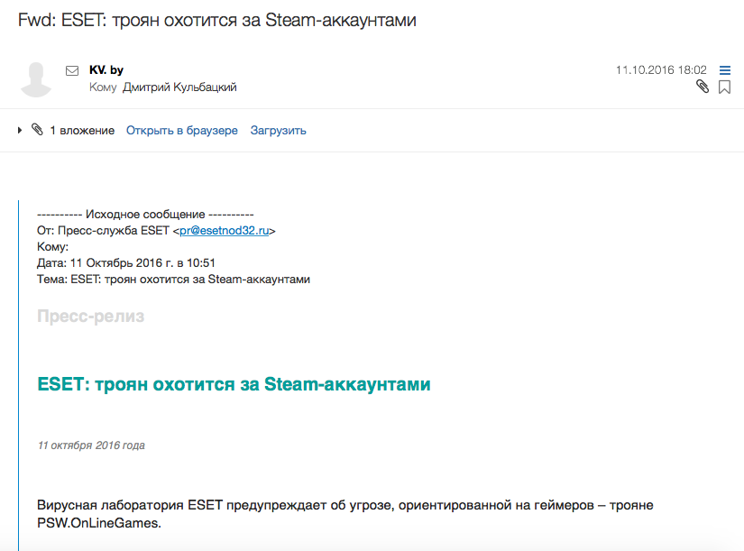Click the 11 октября 2016 года date line
This screenshot has width=744, height=551.
pos(91,445)
